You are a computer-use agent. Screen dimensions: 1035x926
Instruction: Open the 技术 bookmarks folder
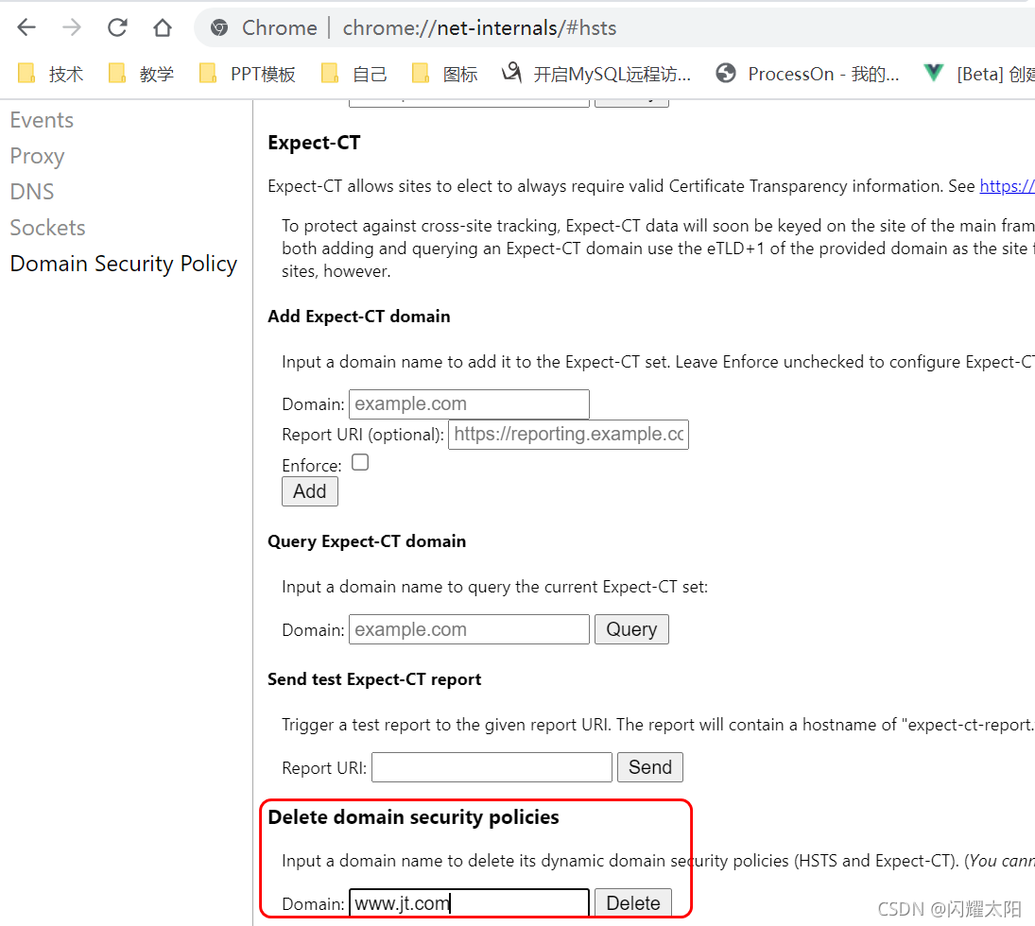pyautogui.click(x=51, y=74)
